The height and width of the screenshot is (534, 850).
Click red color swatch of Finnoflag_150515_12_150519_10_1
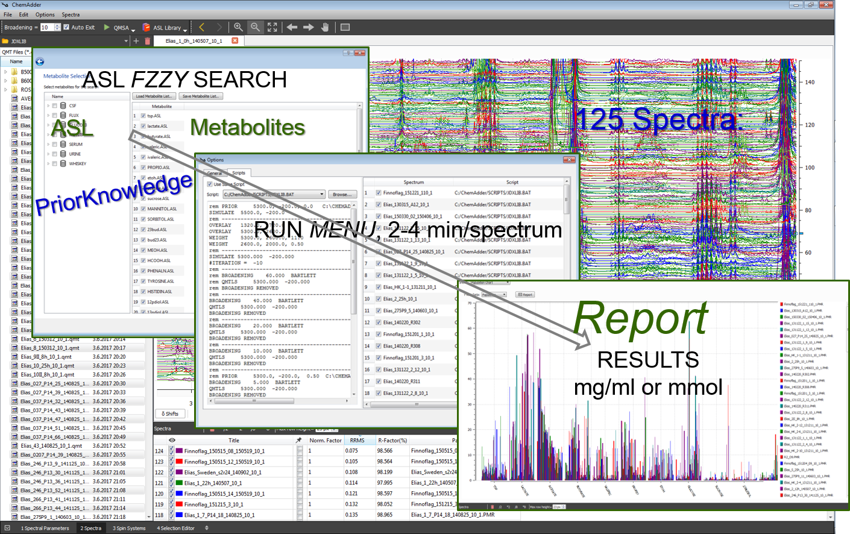pos(179,462)
